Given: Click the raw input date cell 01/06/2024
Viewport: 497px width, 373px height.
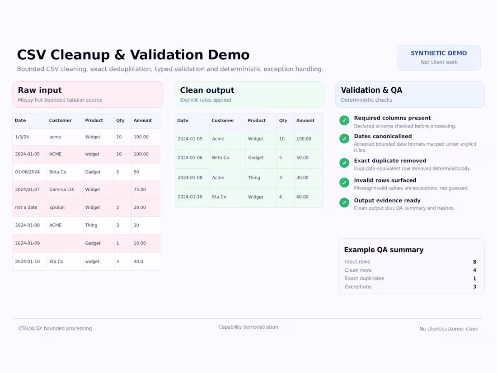Looking at the screenshot, I should click(27, 172).
